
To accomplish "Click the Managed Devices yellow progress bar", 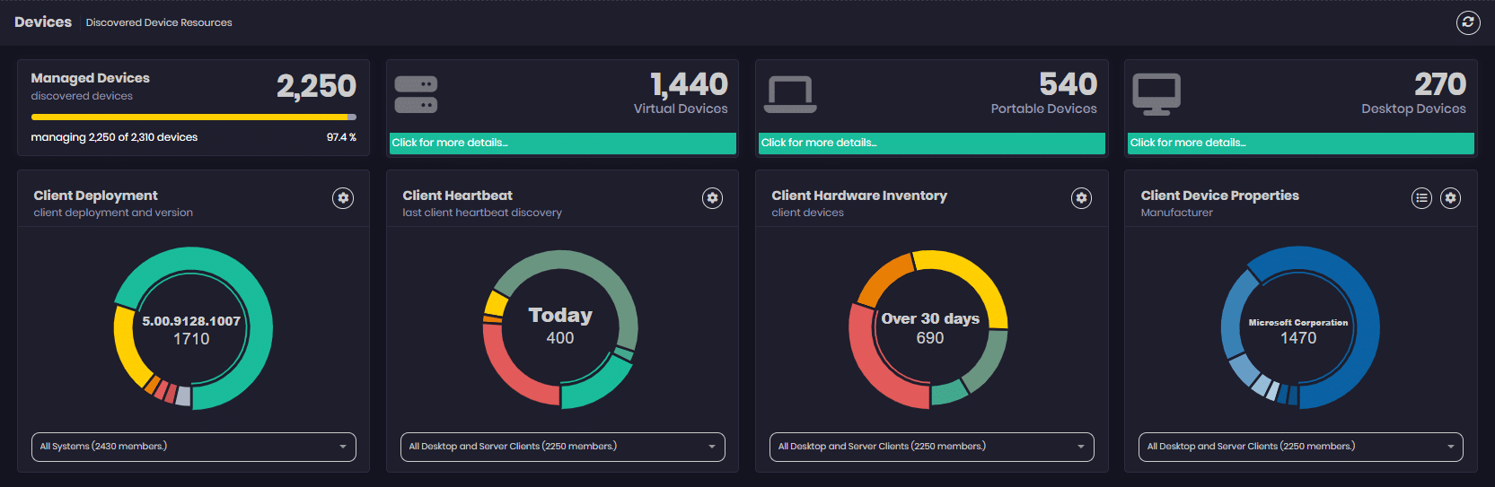I will (189, 117).
